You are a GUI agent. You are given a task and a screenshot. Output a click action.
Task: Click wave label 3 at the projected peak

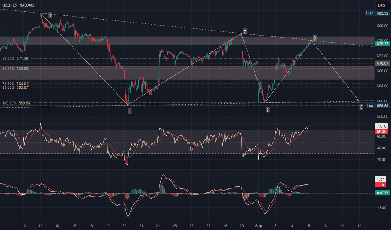pyautogui.click(x=315, y=38)
